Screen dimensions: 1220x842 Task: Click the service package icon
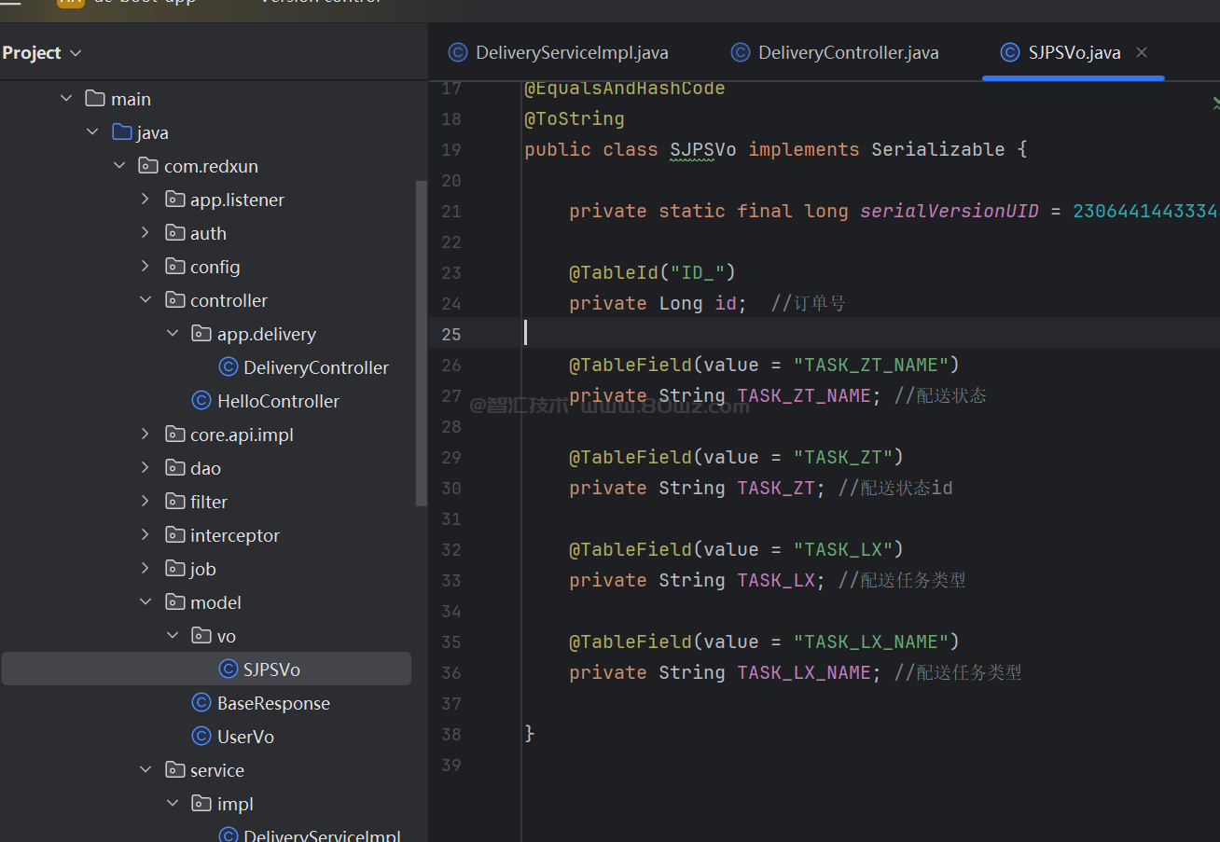[x=174, y=770]
